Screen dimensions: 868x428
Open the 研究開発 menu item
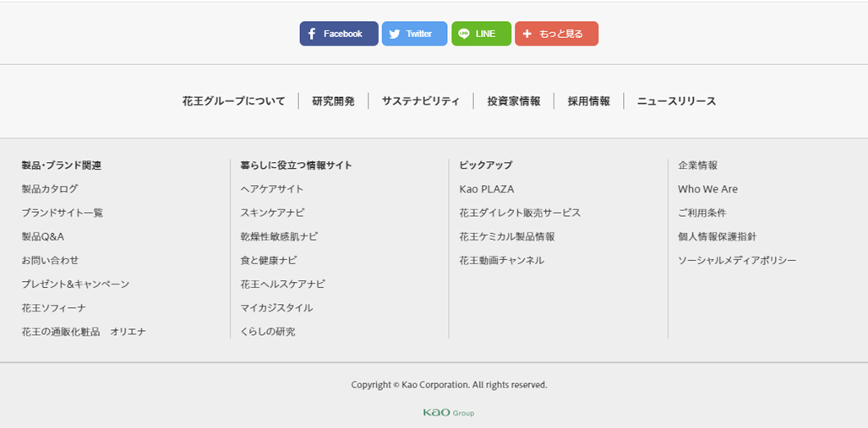click(x=333, y=101)
